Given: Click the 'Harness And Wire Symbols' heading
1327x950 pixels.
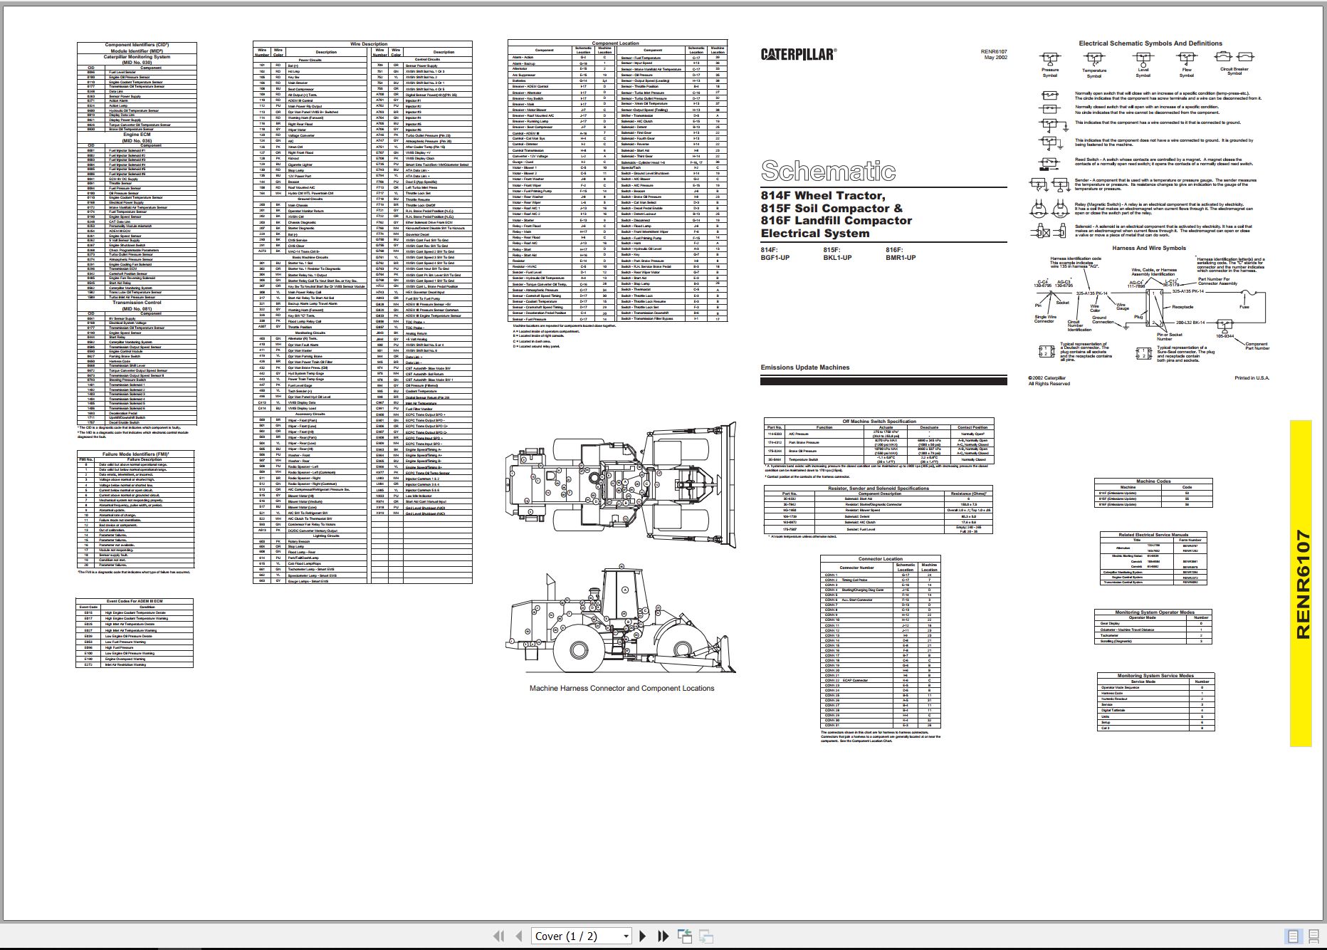Looking at the screenshot, I should click(1149, 249).
